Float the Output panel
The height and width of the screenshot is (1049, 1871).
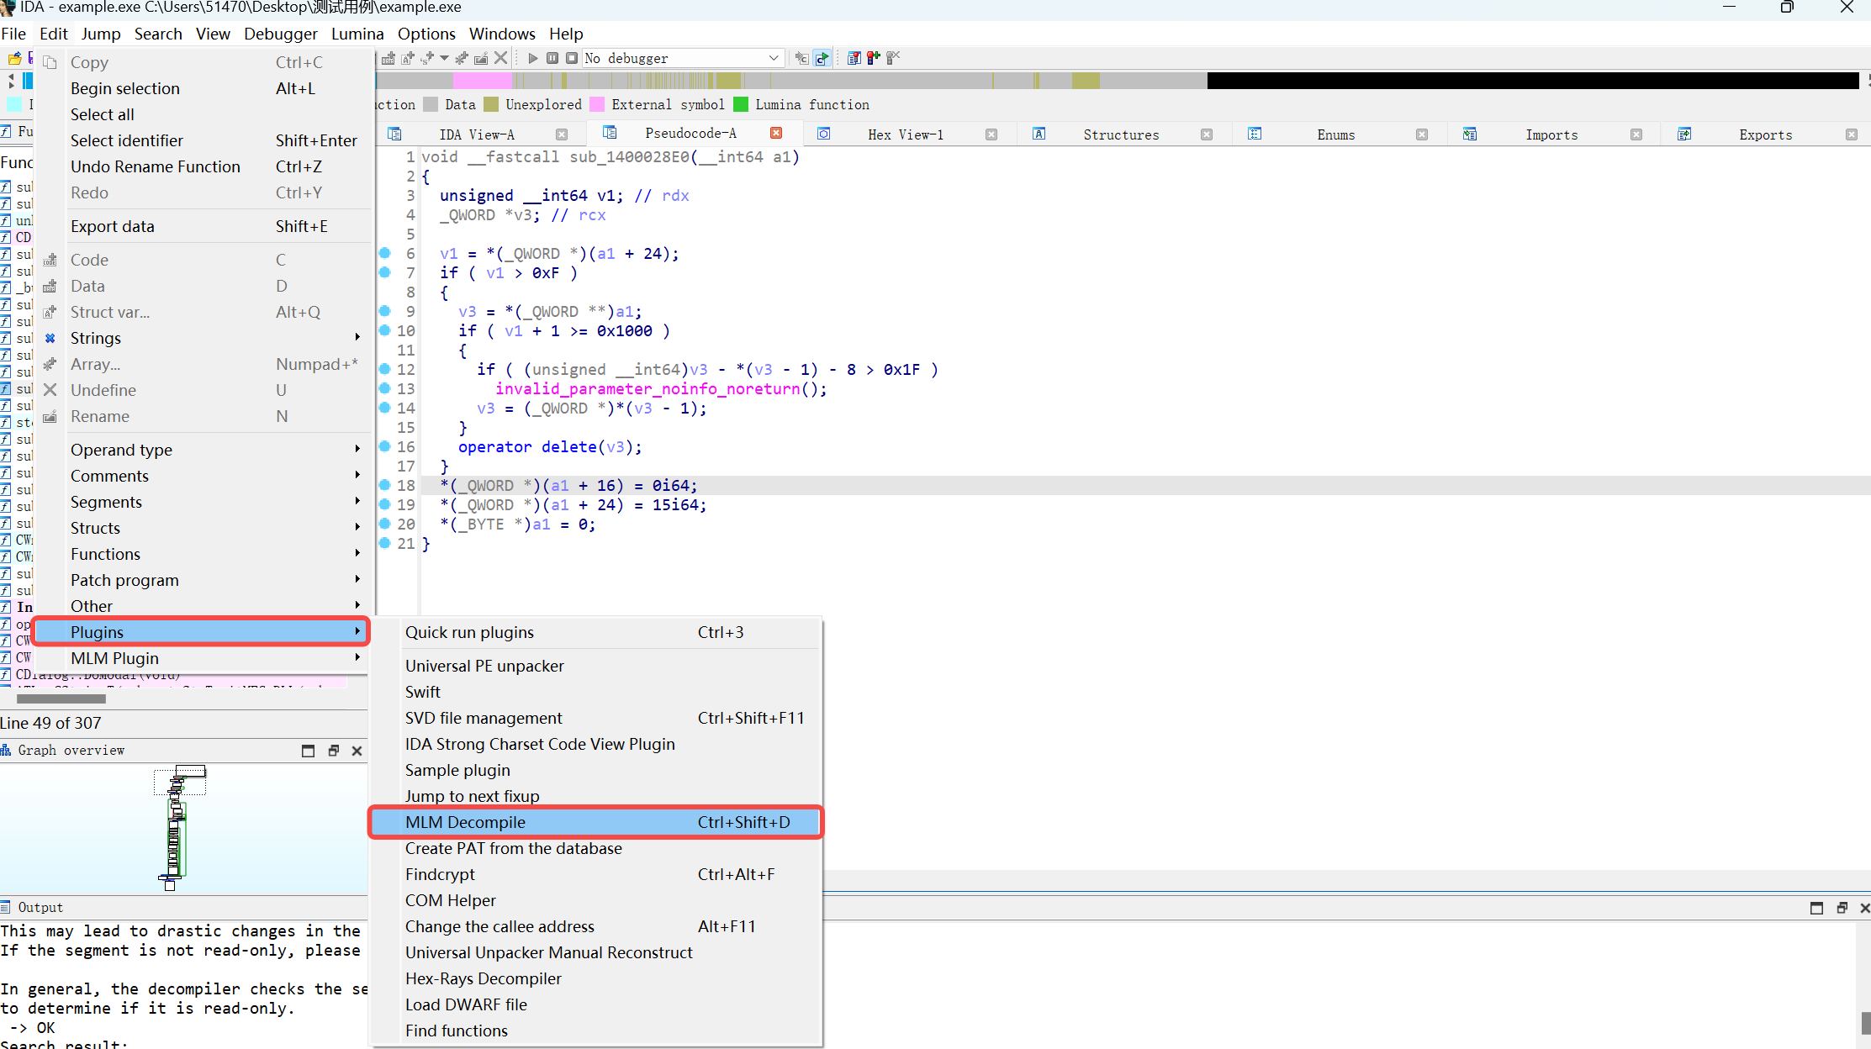1842,908
